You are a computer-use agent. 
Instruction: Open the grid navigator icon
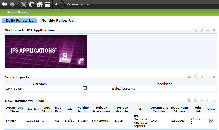47,4
